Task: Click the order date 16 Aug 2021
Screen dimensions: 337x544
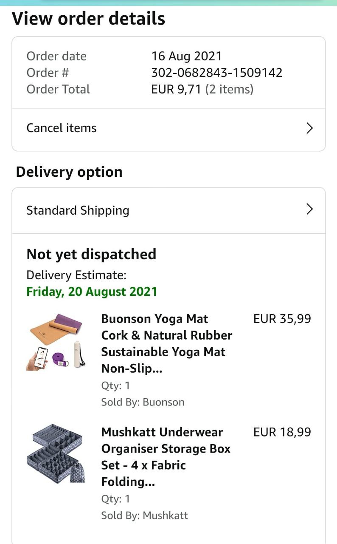Action: [186, 56]
